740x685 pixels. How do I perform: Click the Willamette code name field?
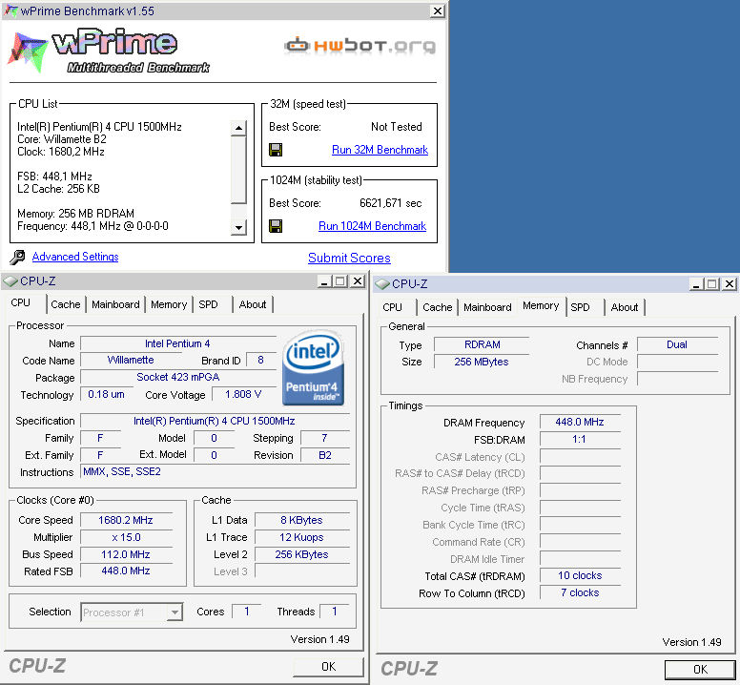(x=131, y=360)
